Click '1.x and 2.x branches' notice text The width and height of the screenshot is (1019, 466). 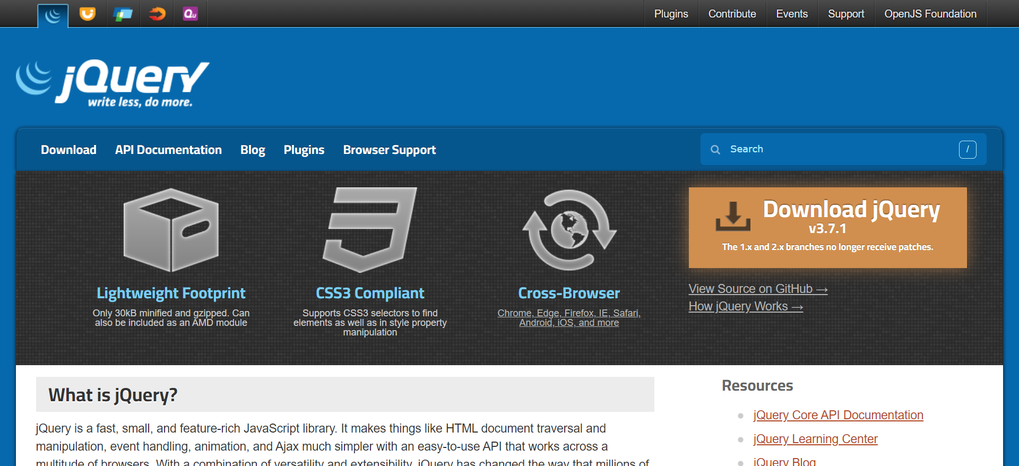(827, 247)
